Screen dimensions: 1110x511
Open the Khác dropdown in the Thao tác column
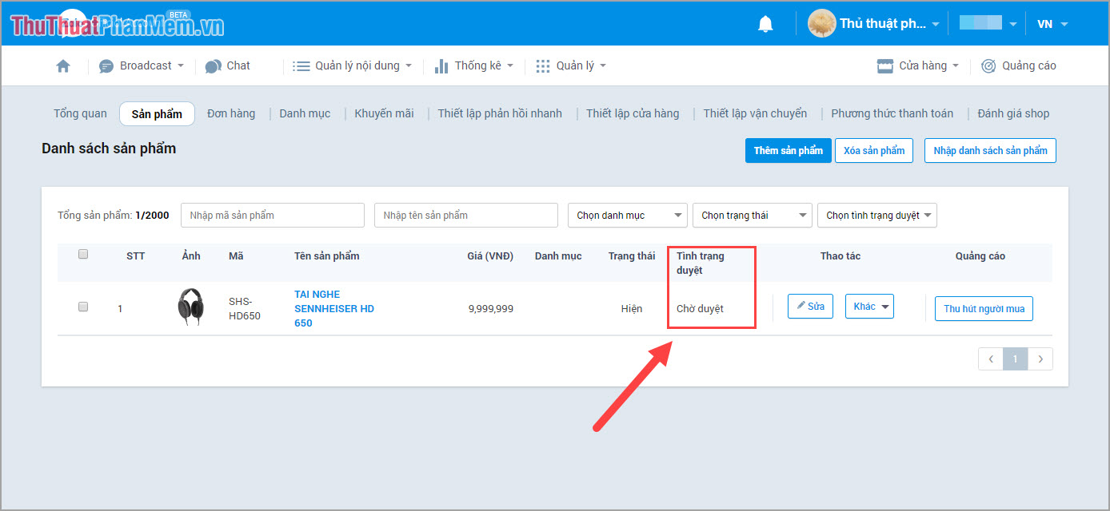tap(869, 306)
